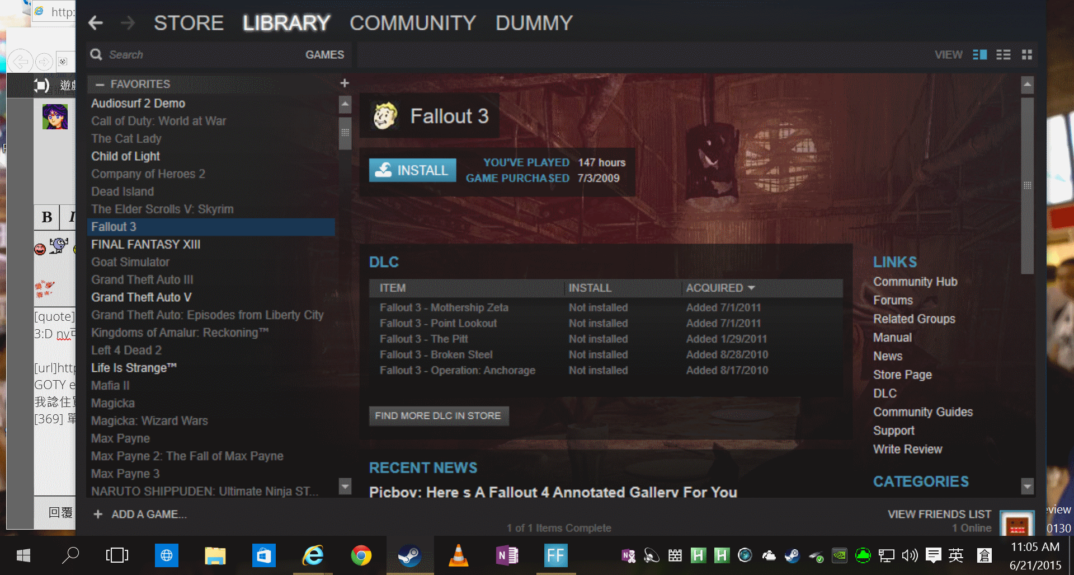1074x575 pixels.
Task: Open the Community Hub link
Action: 915,282
